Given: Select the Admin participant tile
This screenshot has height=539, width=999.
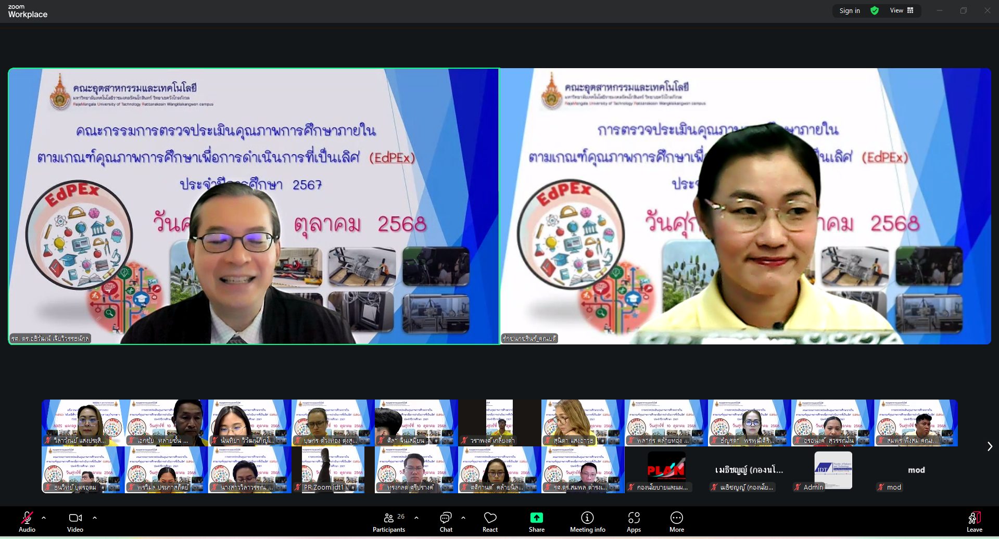Looking at the screenshot, I should pos(833,470).
